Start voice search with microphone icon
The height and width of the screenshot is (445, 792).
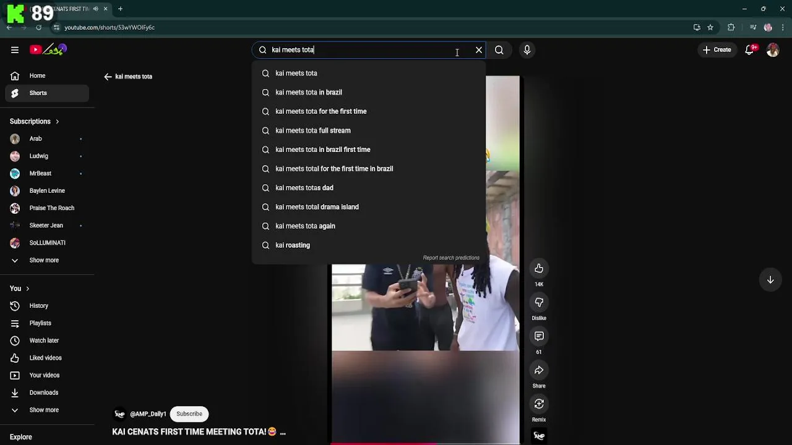(x=527, y=50)
